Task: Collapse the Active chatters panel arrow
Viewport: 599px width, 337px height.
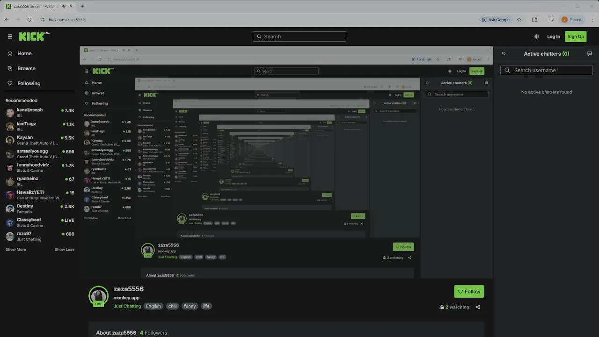Action: point(504,54)
